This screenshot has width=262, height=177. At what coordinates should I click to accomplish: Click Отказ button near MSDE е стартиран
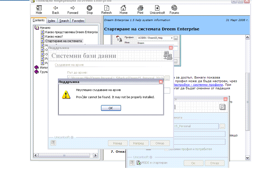coord(215,163)
